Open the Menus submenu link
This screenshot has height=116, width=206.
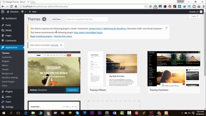pos(5,65)
